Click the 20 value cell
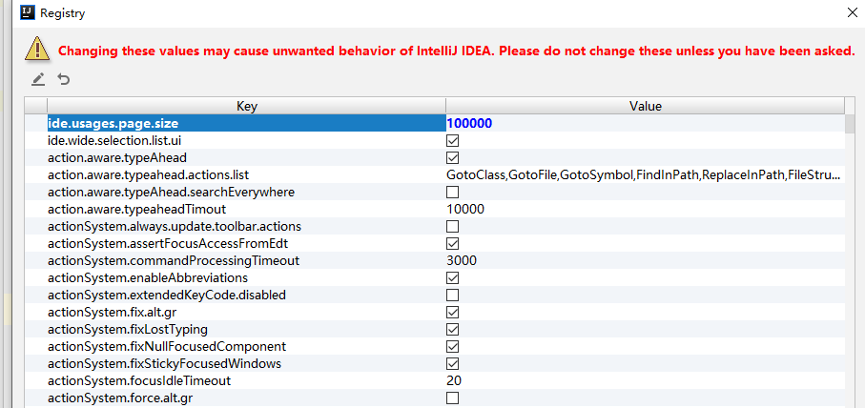The width and height of the screenshot is (865, 408). click(645, 380)
